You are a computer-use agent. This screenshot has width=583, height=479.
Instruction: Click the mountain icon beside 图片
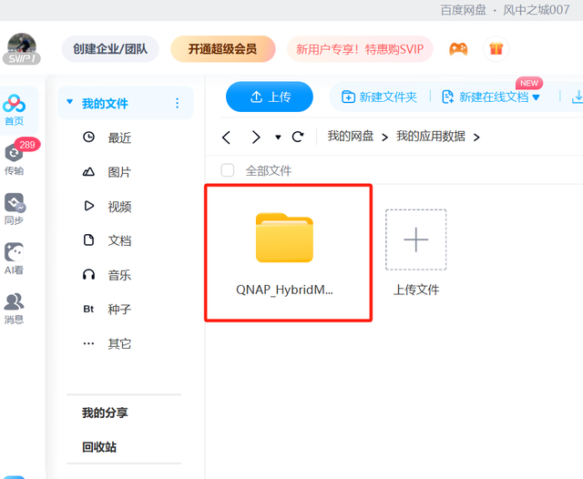pos(88,172)
